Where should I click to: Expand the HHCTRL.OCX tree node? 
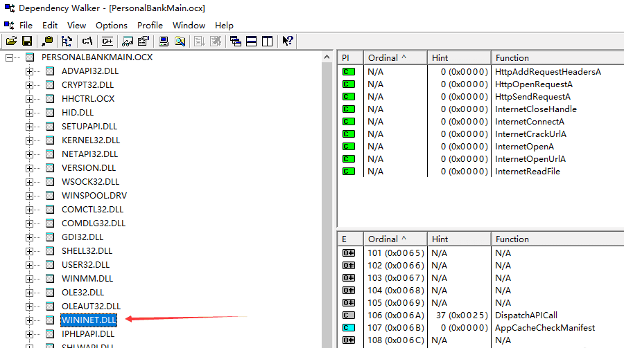click(29, 99)
